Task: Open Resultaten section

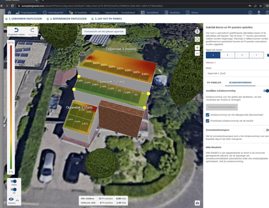Action: [x=172, y=12]
